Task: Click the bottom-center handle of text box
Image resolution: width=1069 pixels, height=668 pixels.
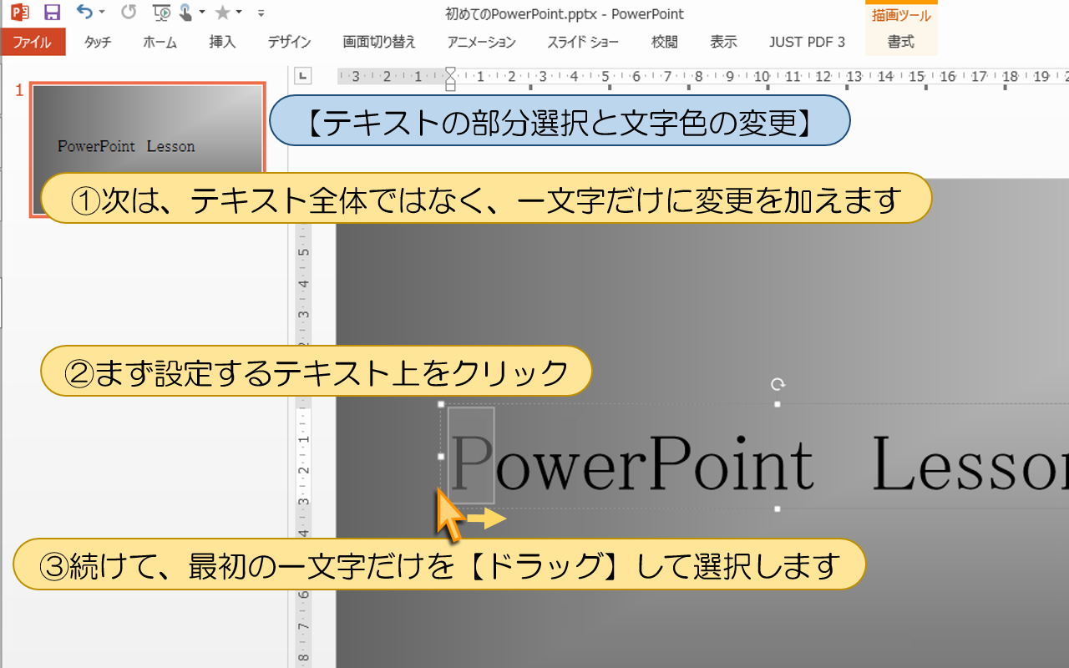Action: click(778, 509)
